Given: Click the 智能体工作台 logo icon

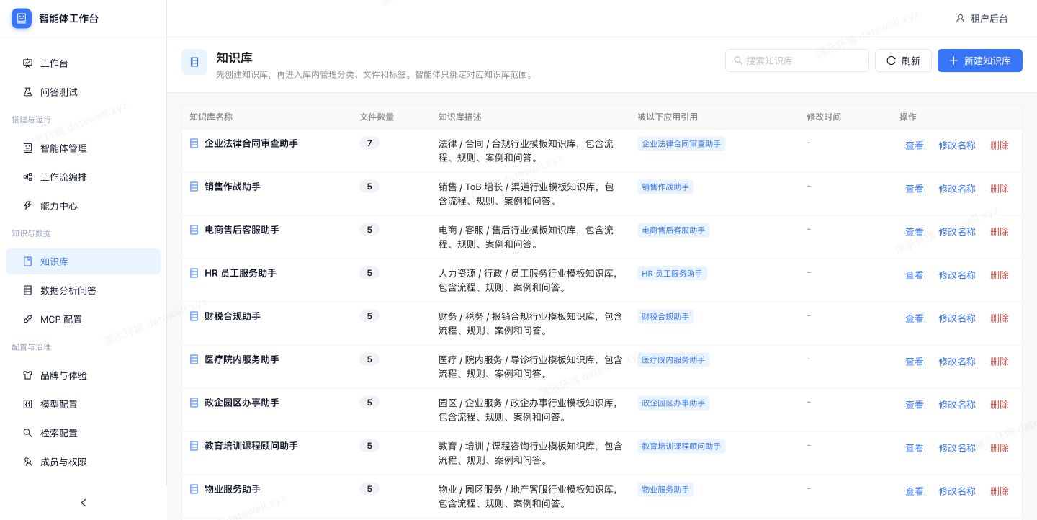Looking at the screenshot, I should 22,19.
